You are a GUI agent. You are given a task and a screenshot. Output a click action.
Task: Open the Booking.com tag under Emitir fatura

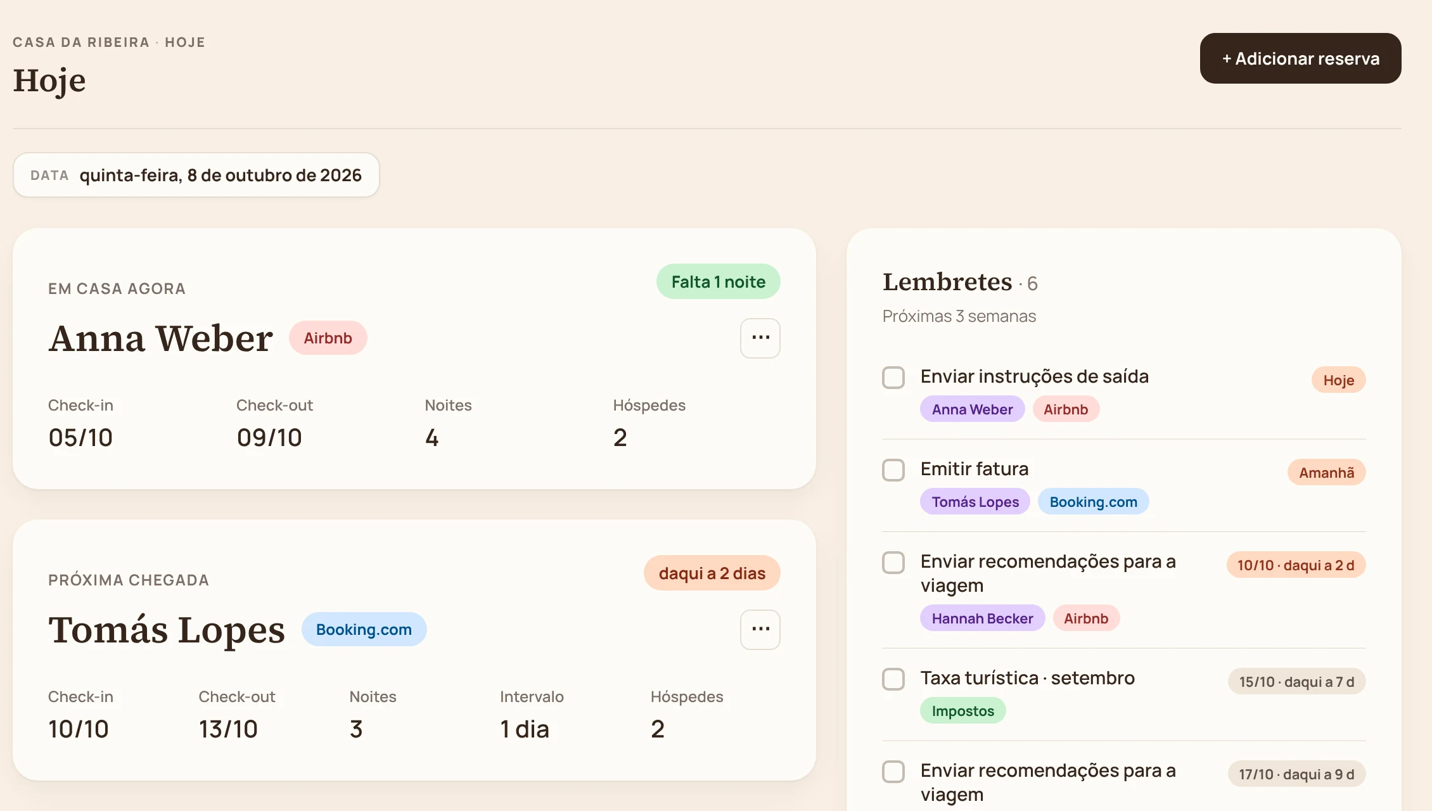coord(1093,502)
